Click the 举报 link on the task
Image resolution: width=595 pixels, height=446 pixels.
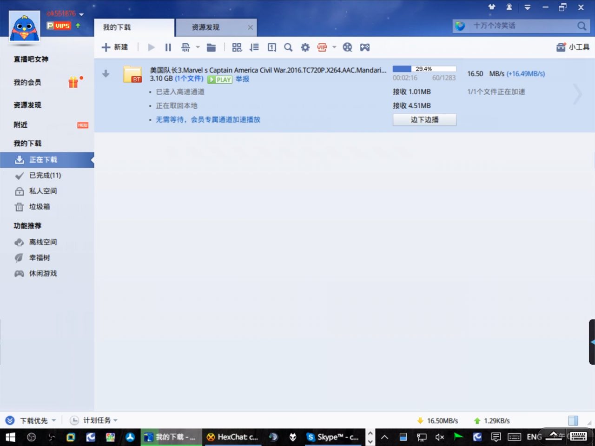click(242, 79)
